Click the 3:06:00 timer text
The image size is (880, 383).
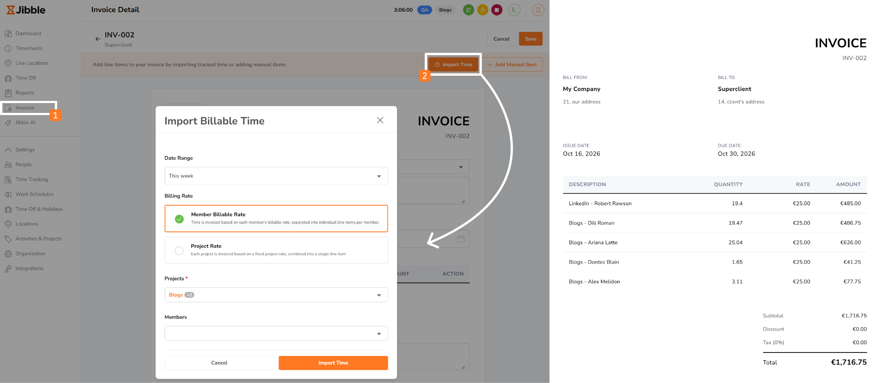[403, 10]
